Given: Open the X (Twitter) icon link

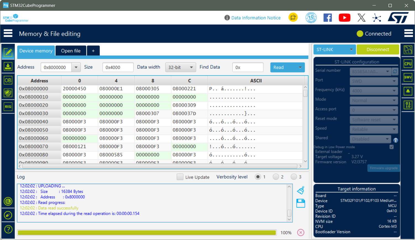Looking at the screenshot, I should tap(361, 18).
